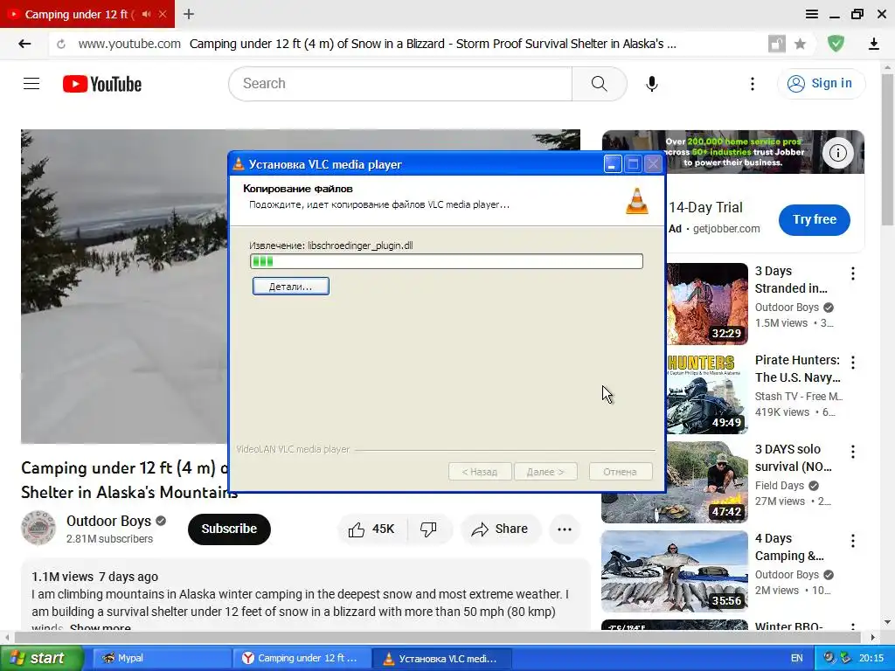Subscribe to Outdoor Boys channel

click(x=229, y=529)
